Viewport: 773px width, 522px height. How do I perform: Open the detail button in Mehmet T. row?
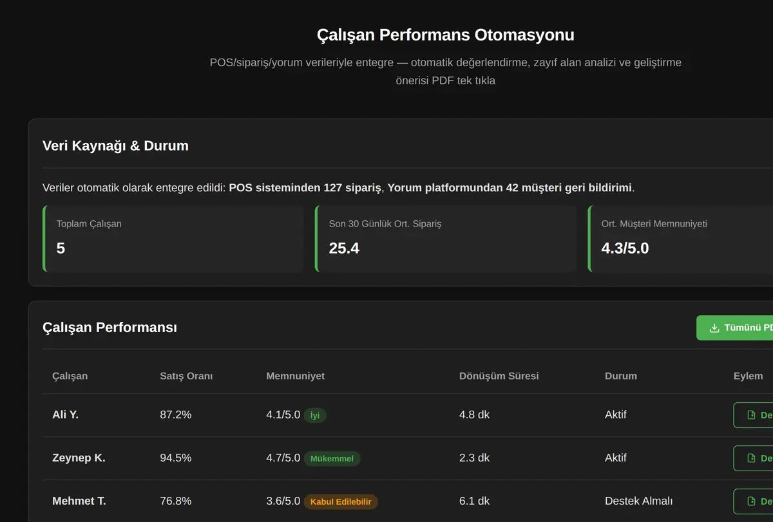pos(753,501)
